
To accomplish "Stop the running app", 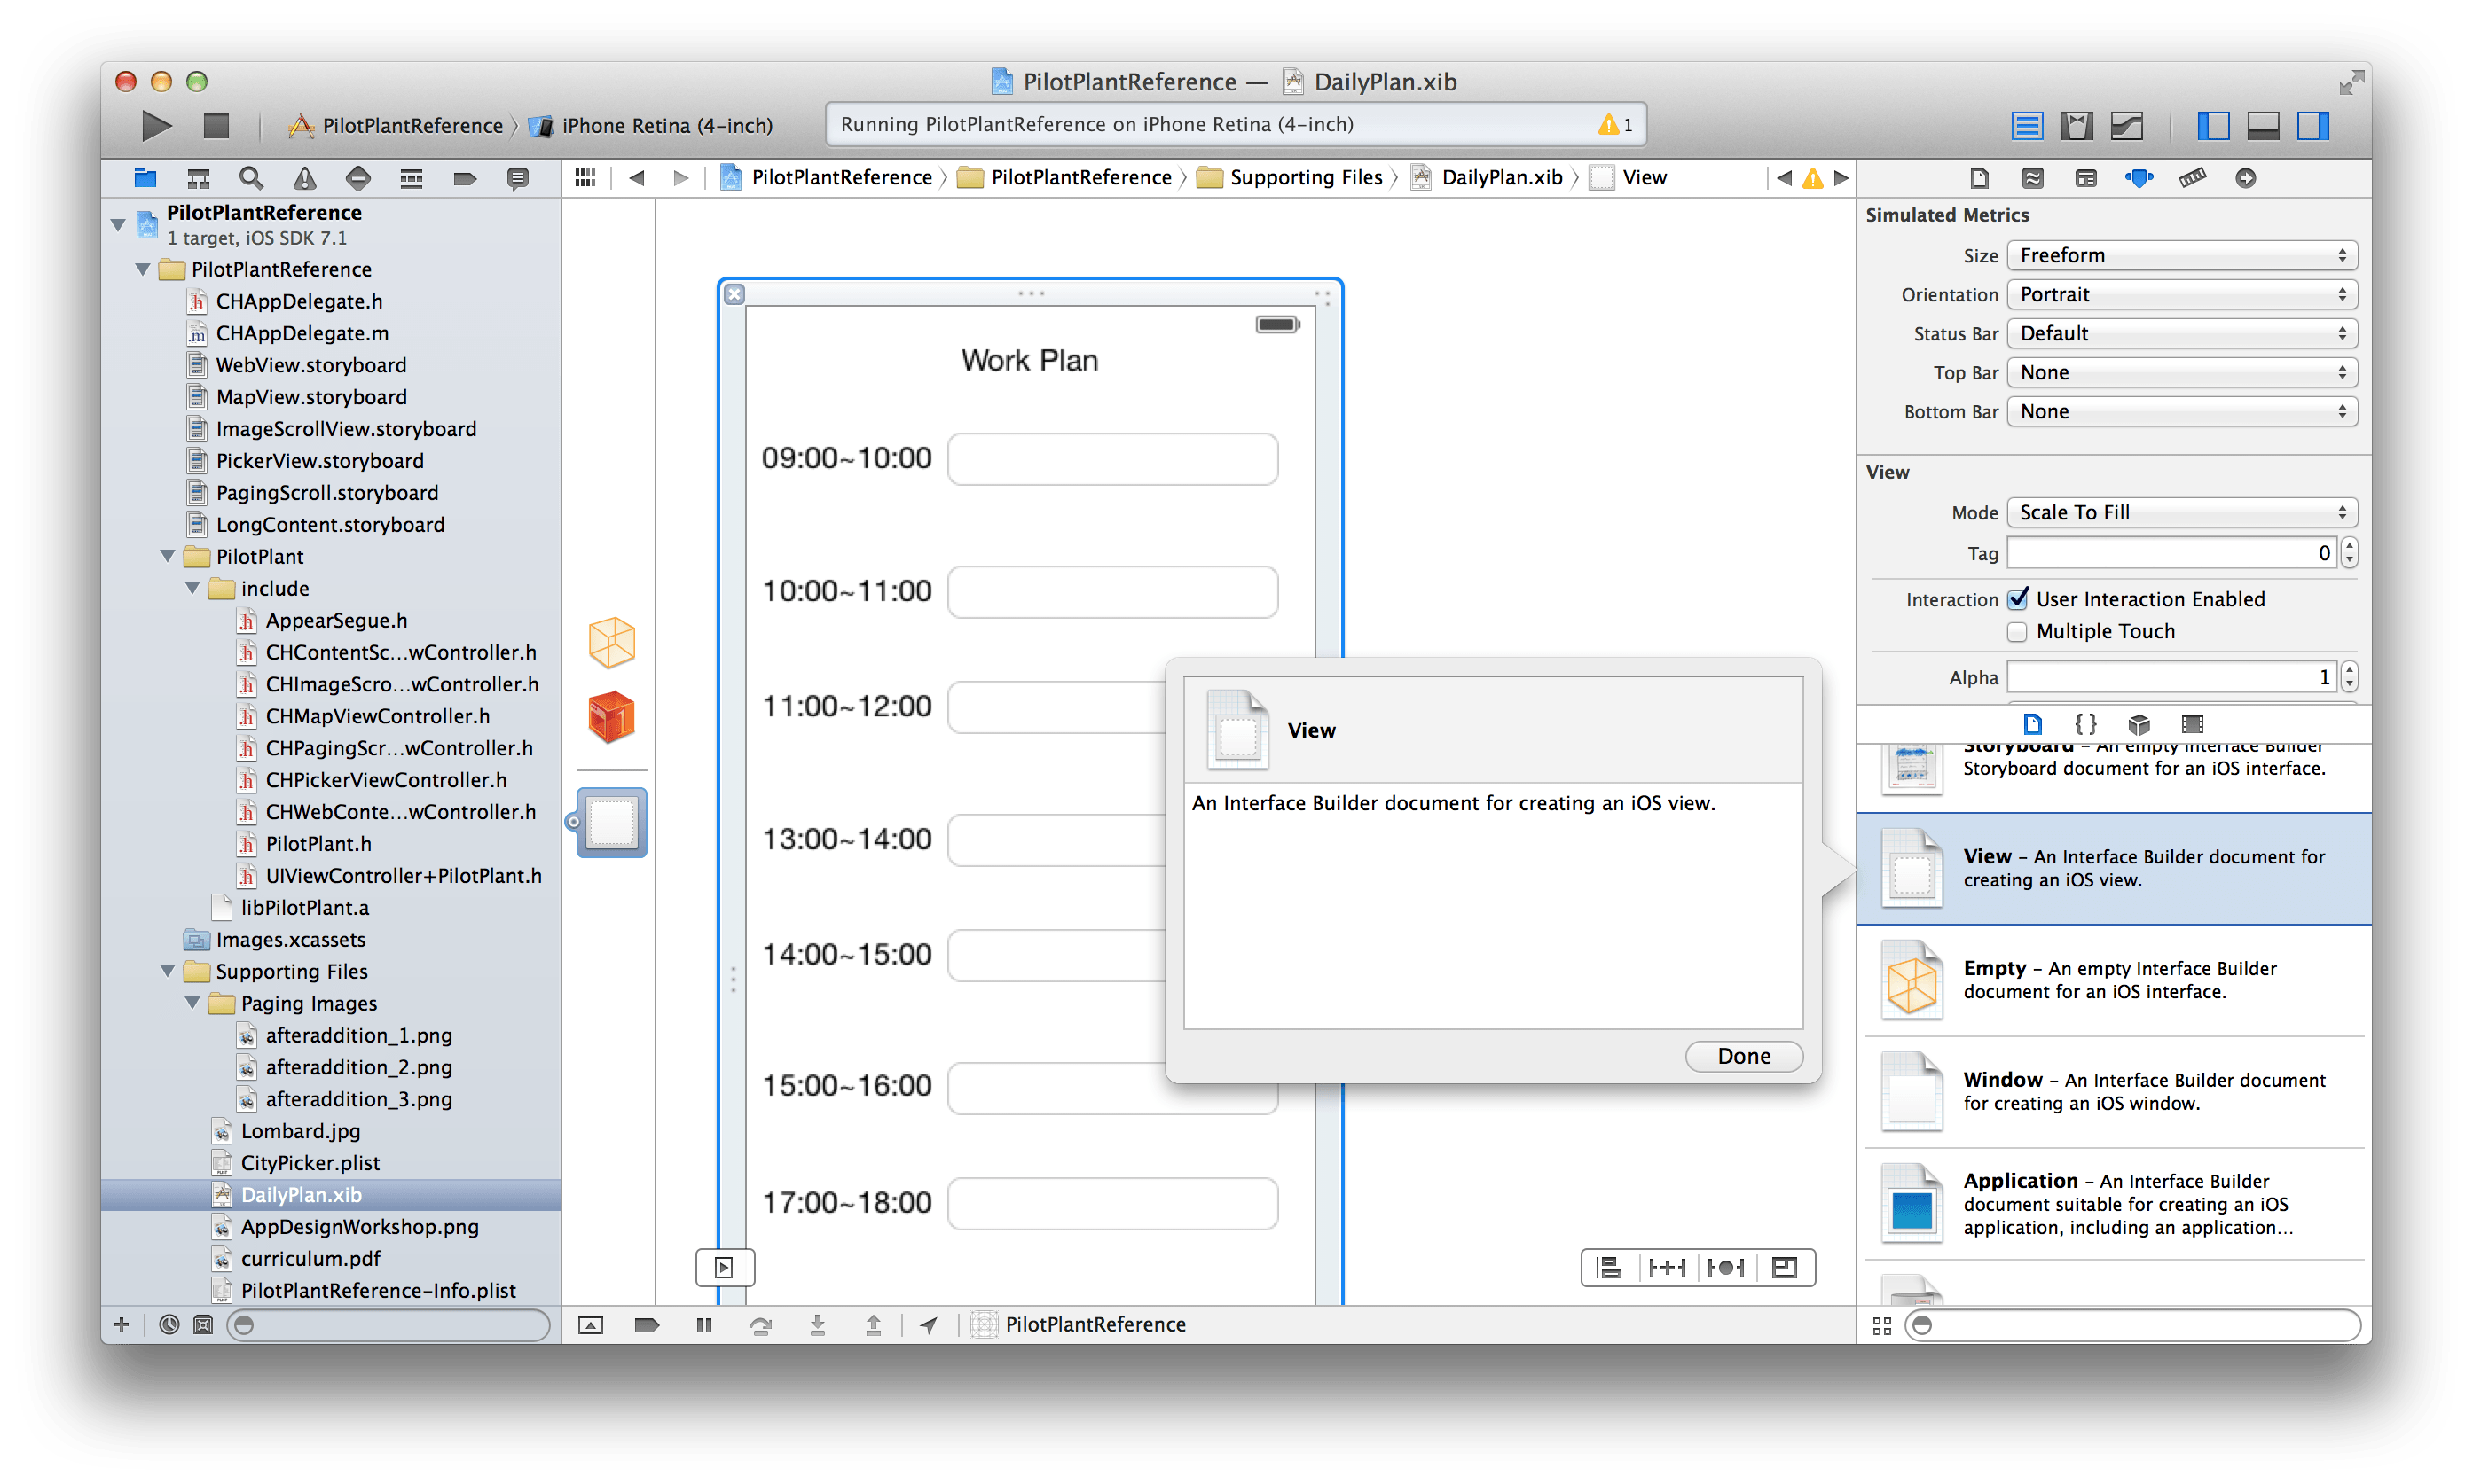I will (x=216, y=126).
